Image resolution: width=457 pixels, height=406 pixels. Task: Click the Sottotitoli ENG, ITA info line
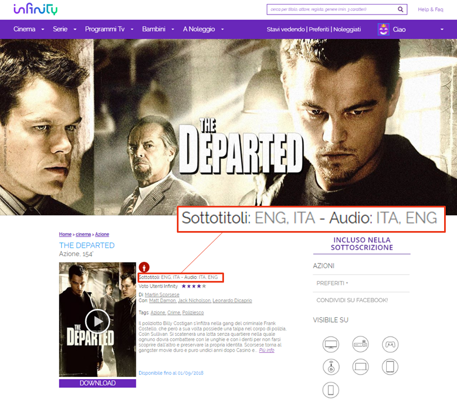point(179,277)
